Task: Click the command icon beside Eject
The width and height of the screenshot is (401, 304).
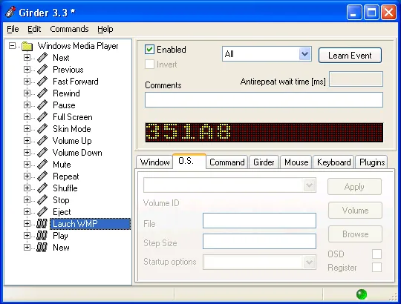Action: 42,212
